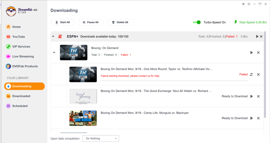Screen dimensions: 270x143
Task: Start the Camp Life: Munguia download
Action: 252,118
